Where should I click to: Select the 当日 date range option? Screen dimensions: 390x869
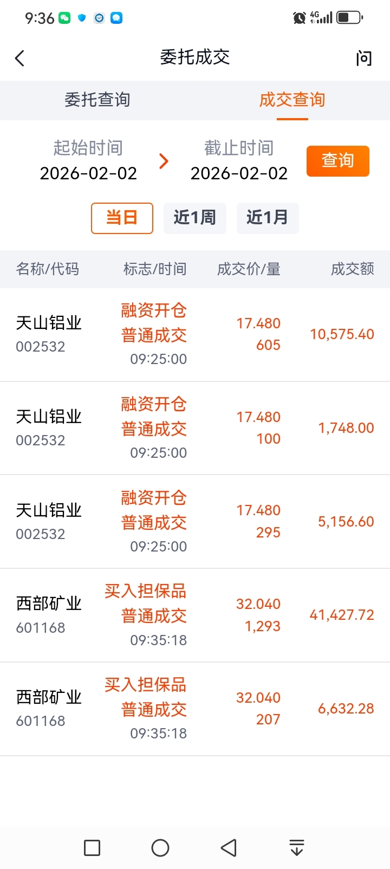122,218
